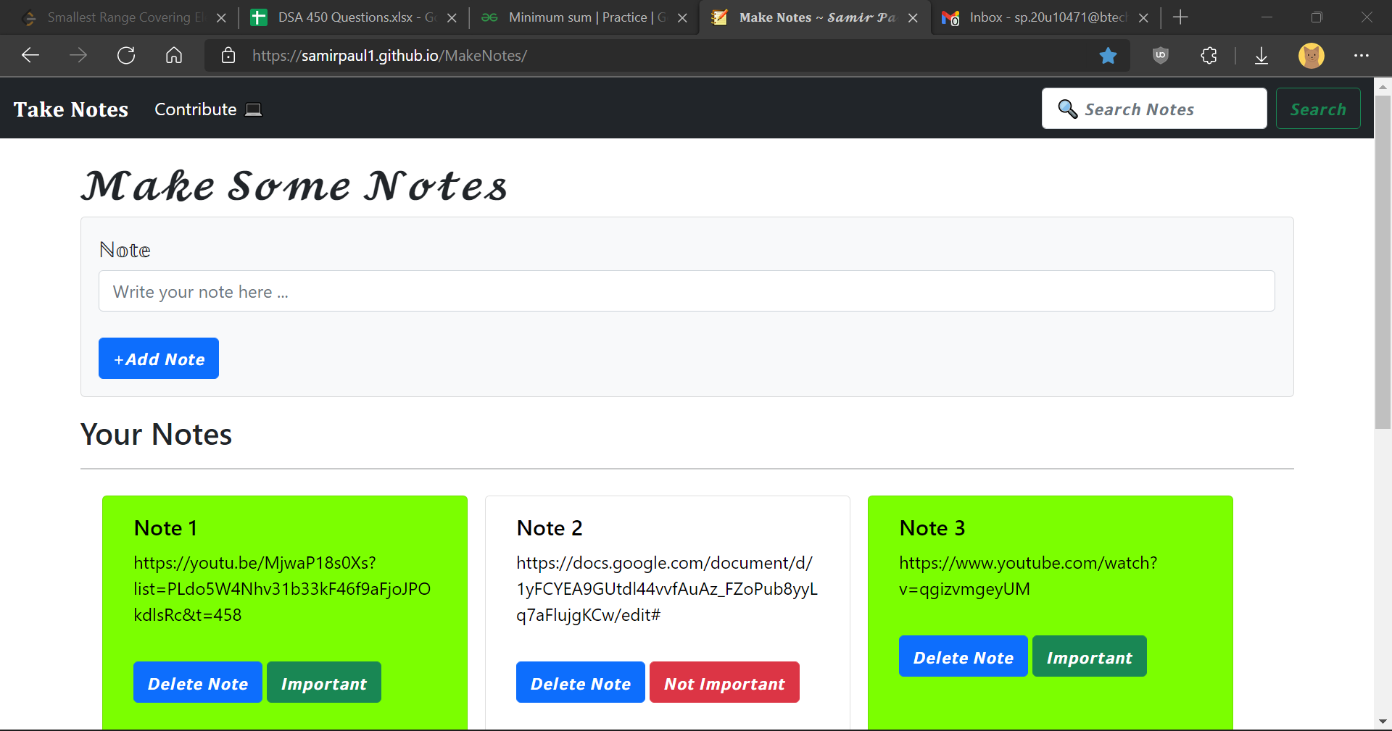Open the browser profile avatar

tap(1312, 55)
